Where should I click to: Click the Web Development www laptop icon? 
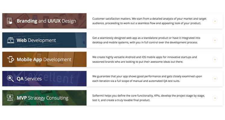tap(11, 40)
